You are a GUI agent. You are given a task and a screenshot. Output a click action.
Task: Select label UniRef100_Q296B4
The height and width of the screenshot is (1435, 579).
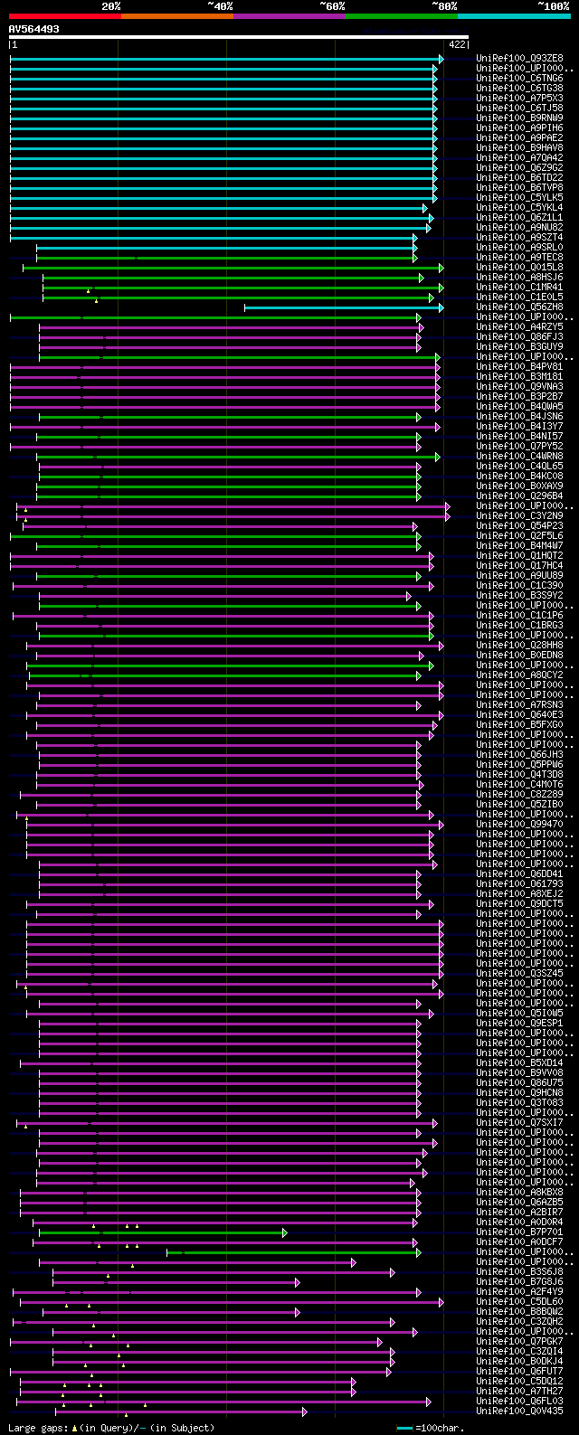tap(519, 496)
